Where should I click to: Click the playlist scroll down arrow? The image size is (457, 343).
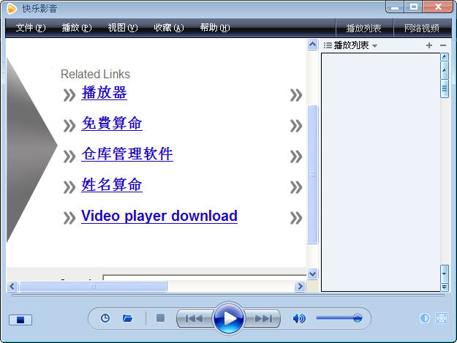point(444,274)
